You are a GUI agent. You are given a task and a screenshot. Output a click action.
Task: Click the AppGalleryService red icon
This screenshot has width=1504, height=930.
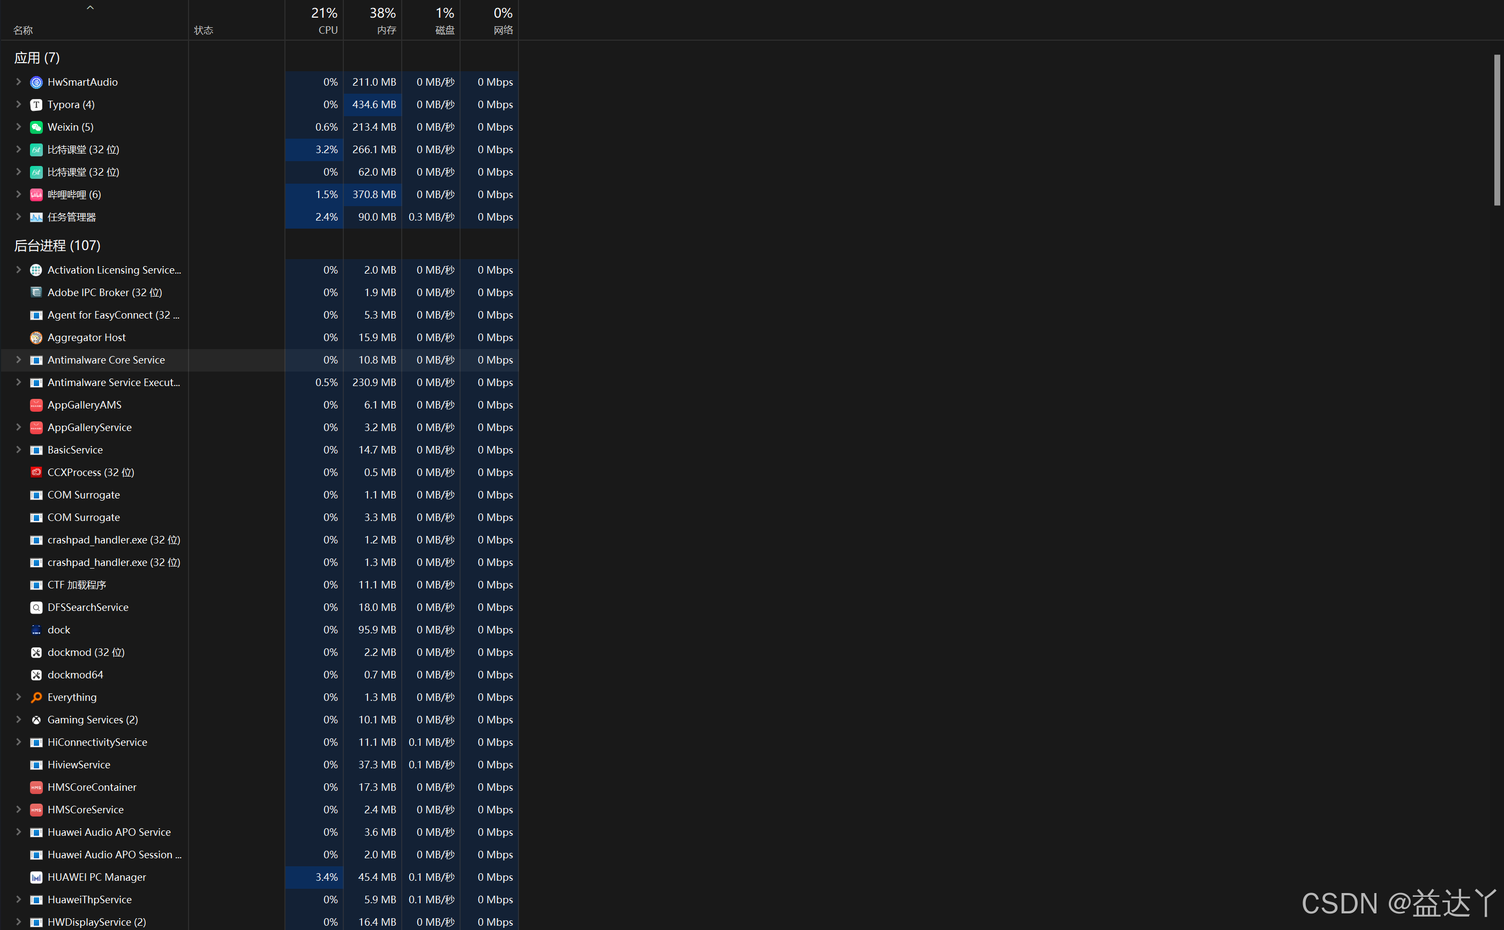point(36,427)
